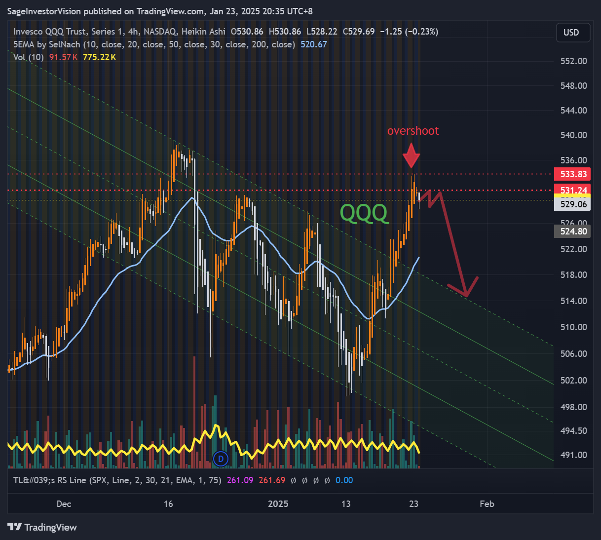Click the 91.57K volume value
The height and width of the screenshot is (540, 601).
click(64, 57)
